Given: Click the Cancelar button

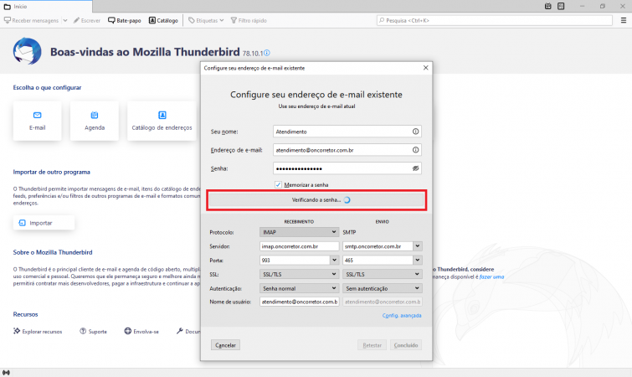Looking at the screenshot, I should 225,345.
